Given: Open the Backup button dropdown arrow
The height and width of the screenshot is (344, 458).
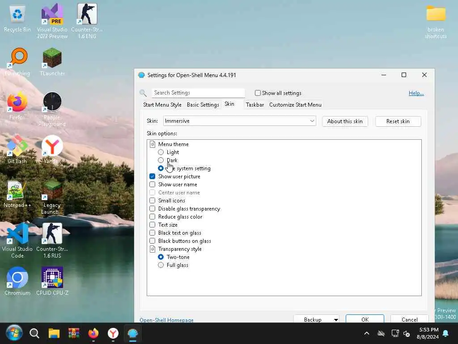Looking at the screenshot, I should coord(336,320).
